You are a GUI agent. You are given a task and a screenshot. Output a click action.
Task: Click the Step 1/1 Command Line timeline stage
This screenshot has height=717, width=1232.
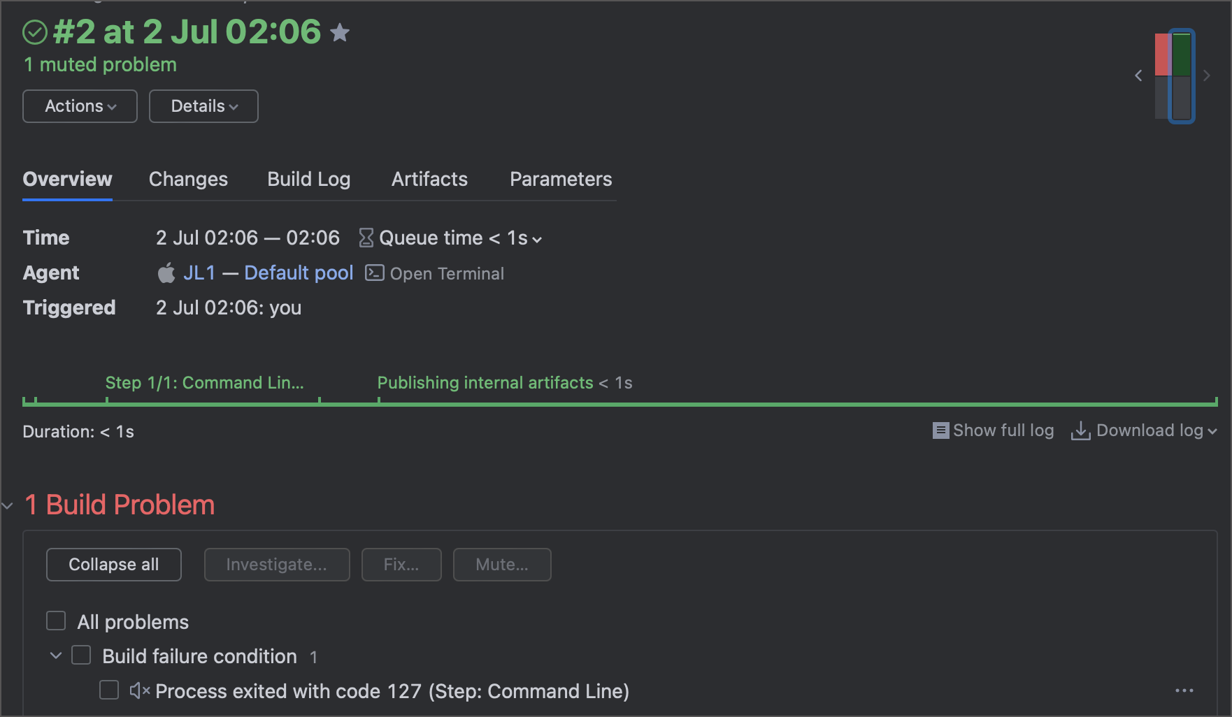pos(204,383)
